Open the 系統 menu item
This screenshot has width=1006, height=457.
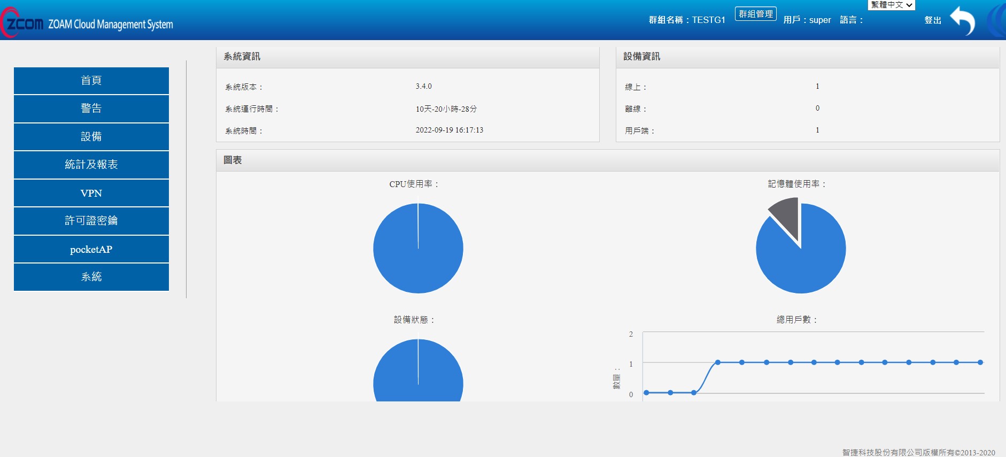91,277
